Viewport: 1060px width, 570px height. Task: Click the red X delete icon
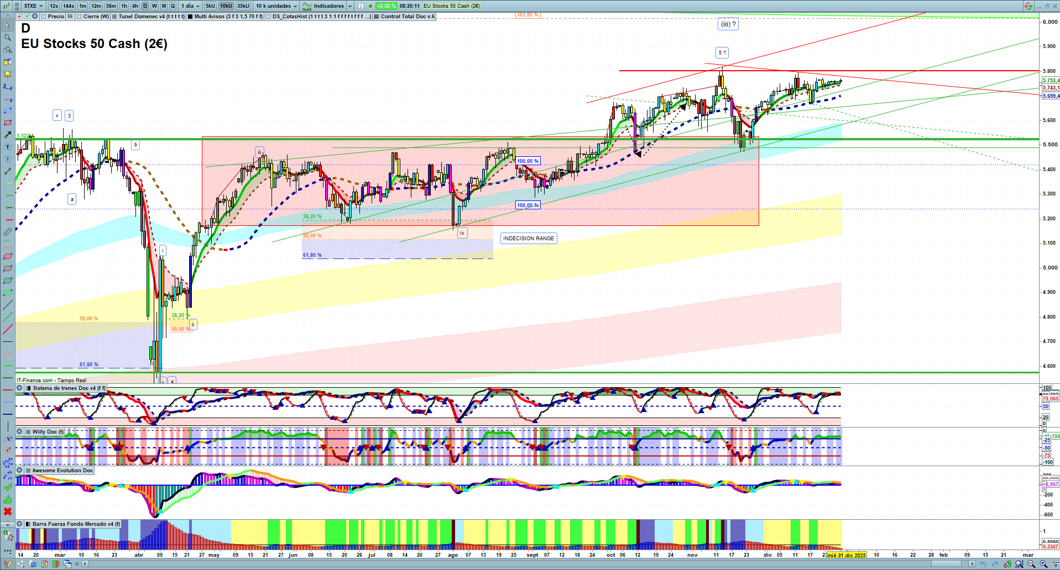(8, 511)
